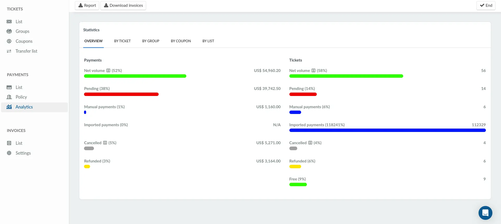The image size is (501, 224).
Task: Click the Free (9%) label
Action: (x=297, y=179)
